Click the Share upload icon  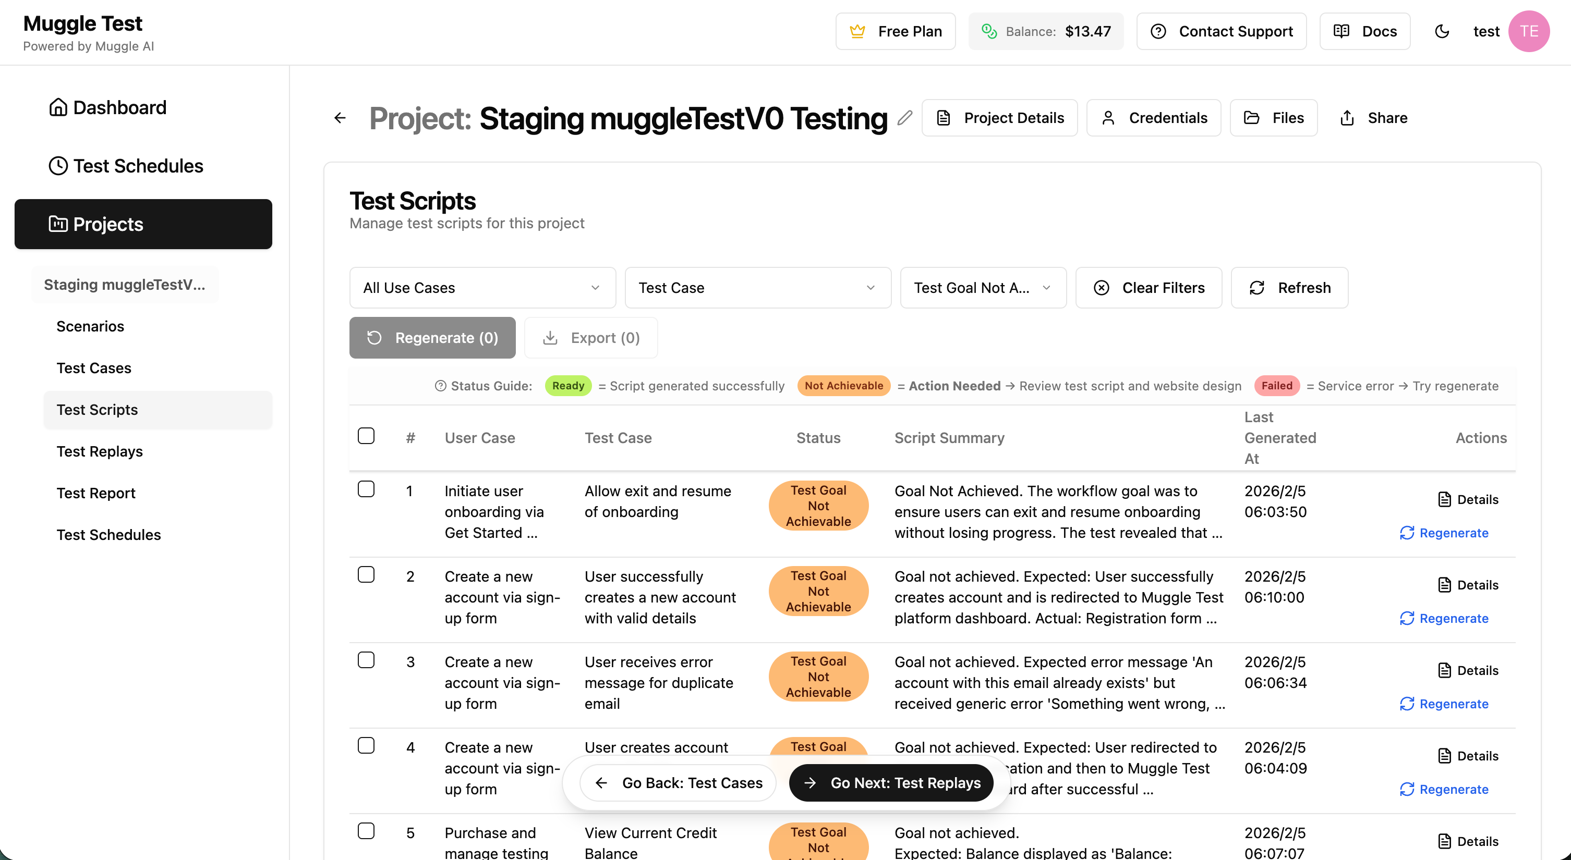point(1347,118)
